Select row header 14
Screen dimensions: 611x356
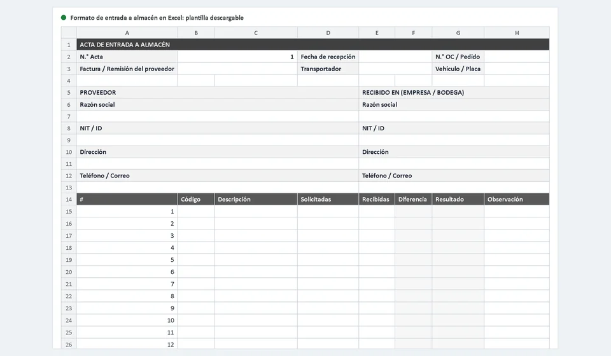(69, 199)
